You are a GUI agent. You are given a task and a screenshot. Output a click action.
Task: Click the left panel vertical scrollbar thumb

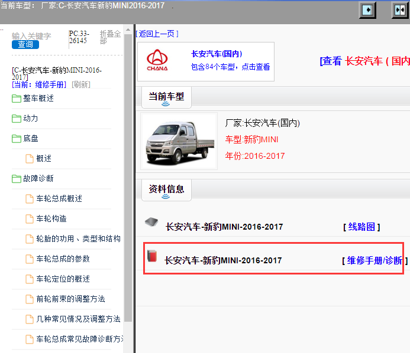pos(128,178)
